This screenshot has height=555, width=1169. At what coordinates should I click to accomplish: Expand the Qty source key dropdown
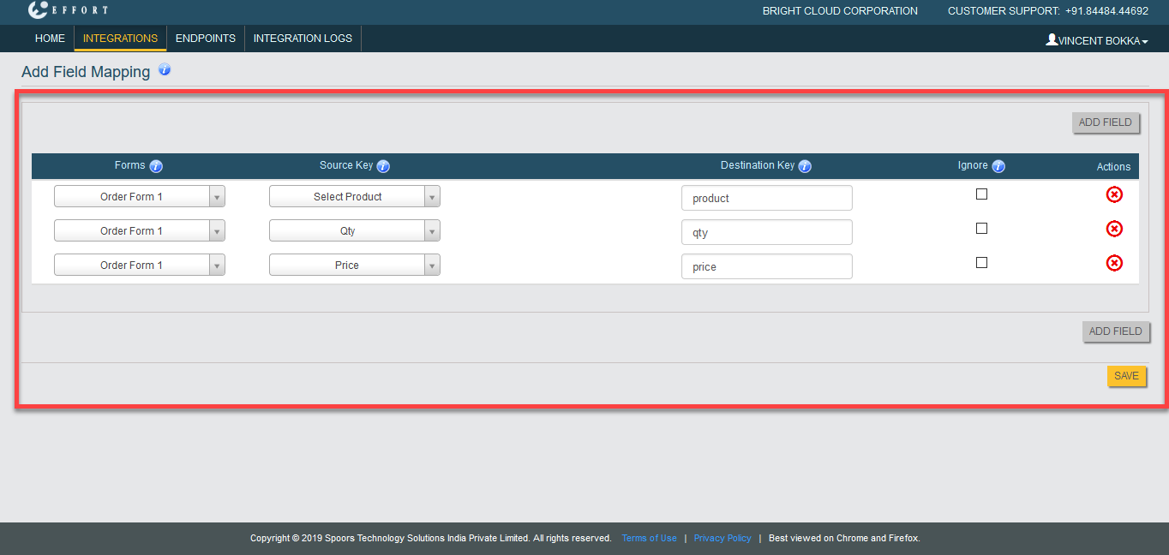pyautogui.click(x=354, y=231)
